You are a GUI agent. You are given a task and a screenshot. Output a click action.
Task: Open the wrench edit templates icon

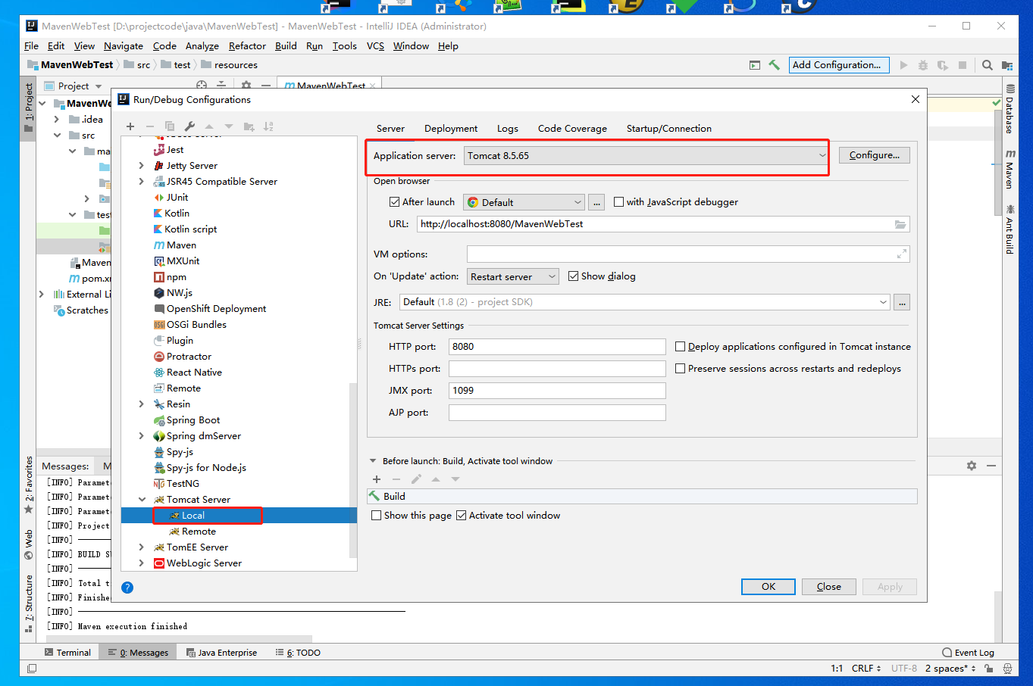click(189, 126)
